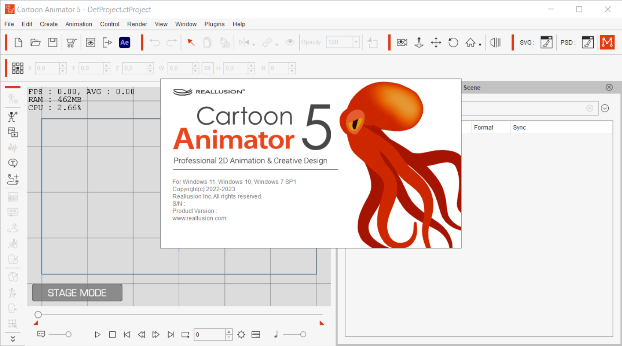The width and height of the screenshot is (622, 346).
Task: Open the Render menu
Action: pyautogui.click(x=137, y=24)
